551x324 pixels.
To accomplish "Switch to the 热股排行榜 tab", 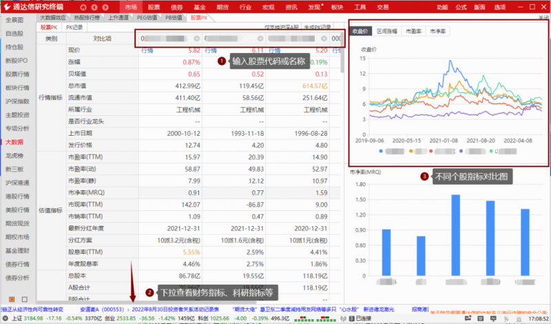I will pos(87,18).
